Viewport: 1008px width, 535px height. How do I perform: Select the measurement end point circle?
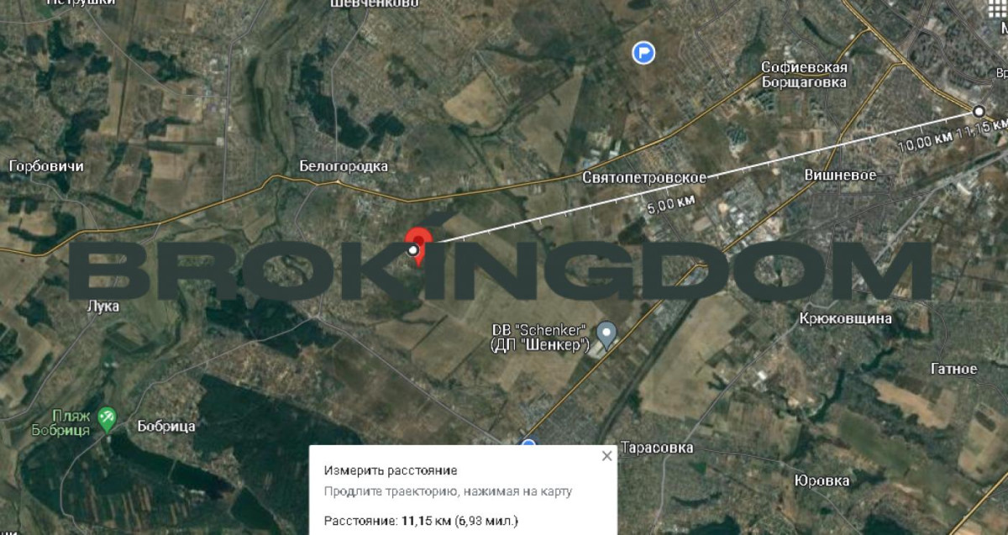pyautogui.click(x=979, y=111)
